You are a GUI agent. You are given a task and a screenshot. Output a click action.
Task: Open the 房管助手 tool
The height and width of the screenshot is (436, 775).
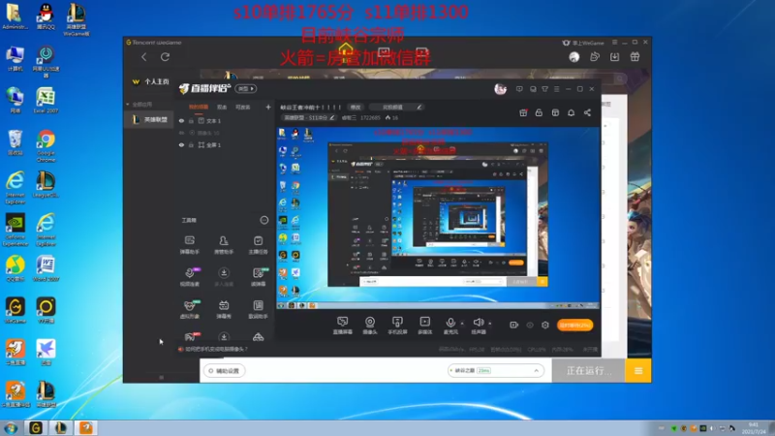click(224, 245)
